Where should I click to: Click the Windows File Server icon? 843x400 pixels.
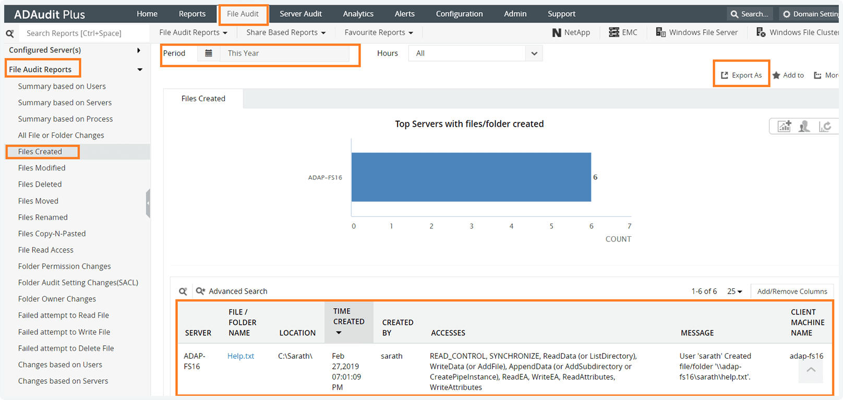[x=660, y=32]
